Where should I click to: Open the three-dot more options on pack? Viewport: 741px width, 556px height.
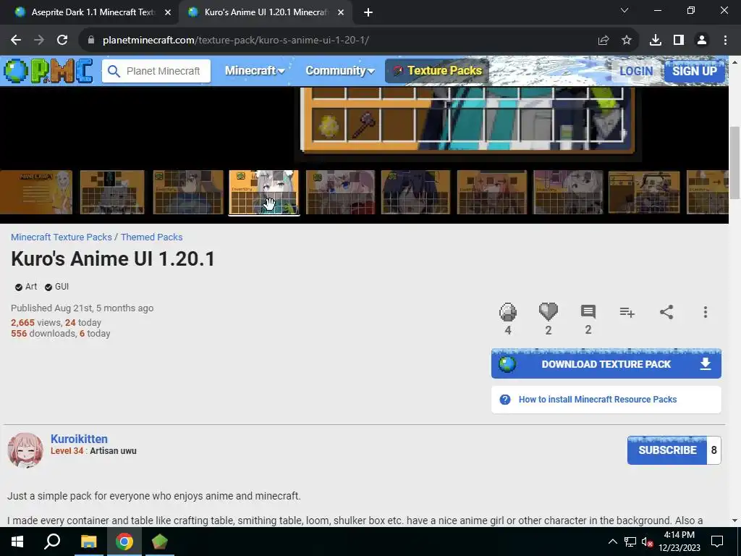(705, 312)
